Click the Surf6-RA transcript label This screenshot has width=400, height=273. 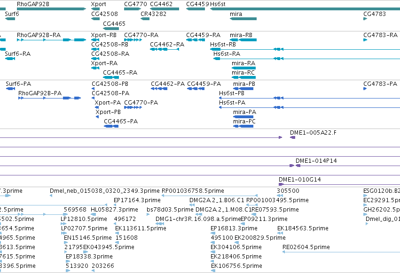[x=17, y=54]
